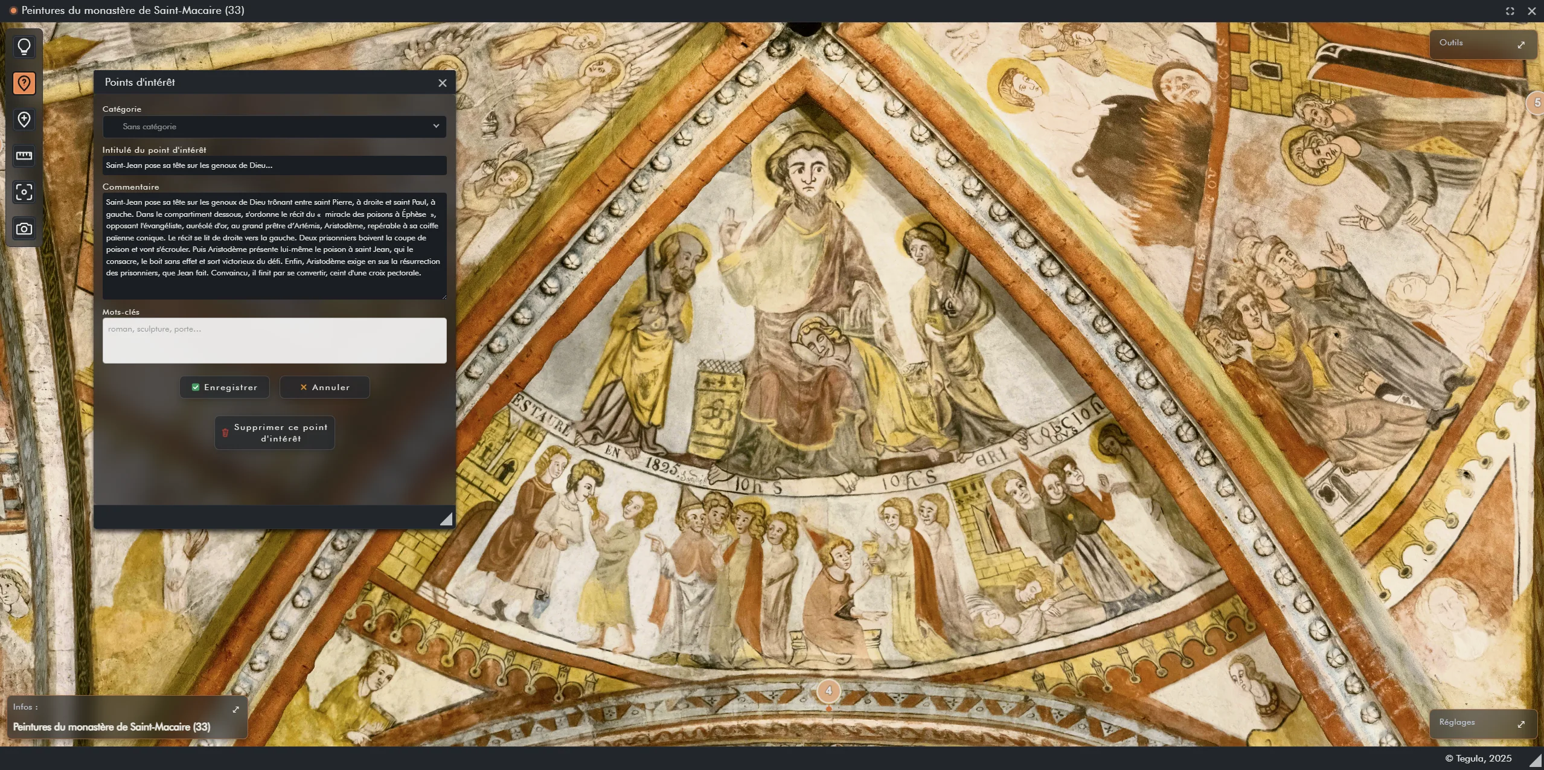Screen dimensions: 1544x770
Task: Click the camera screenshot icon
Action: point(24,229)
